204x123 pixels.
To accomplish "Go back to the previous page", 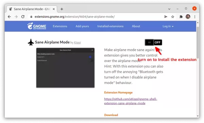I will click(9, 17).
